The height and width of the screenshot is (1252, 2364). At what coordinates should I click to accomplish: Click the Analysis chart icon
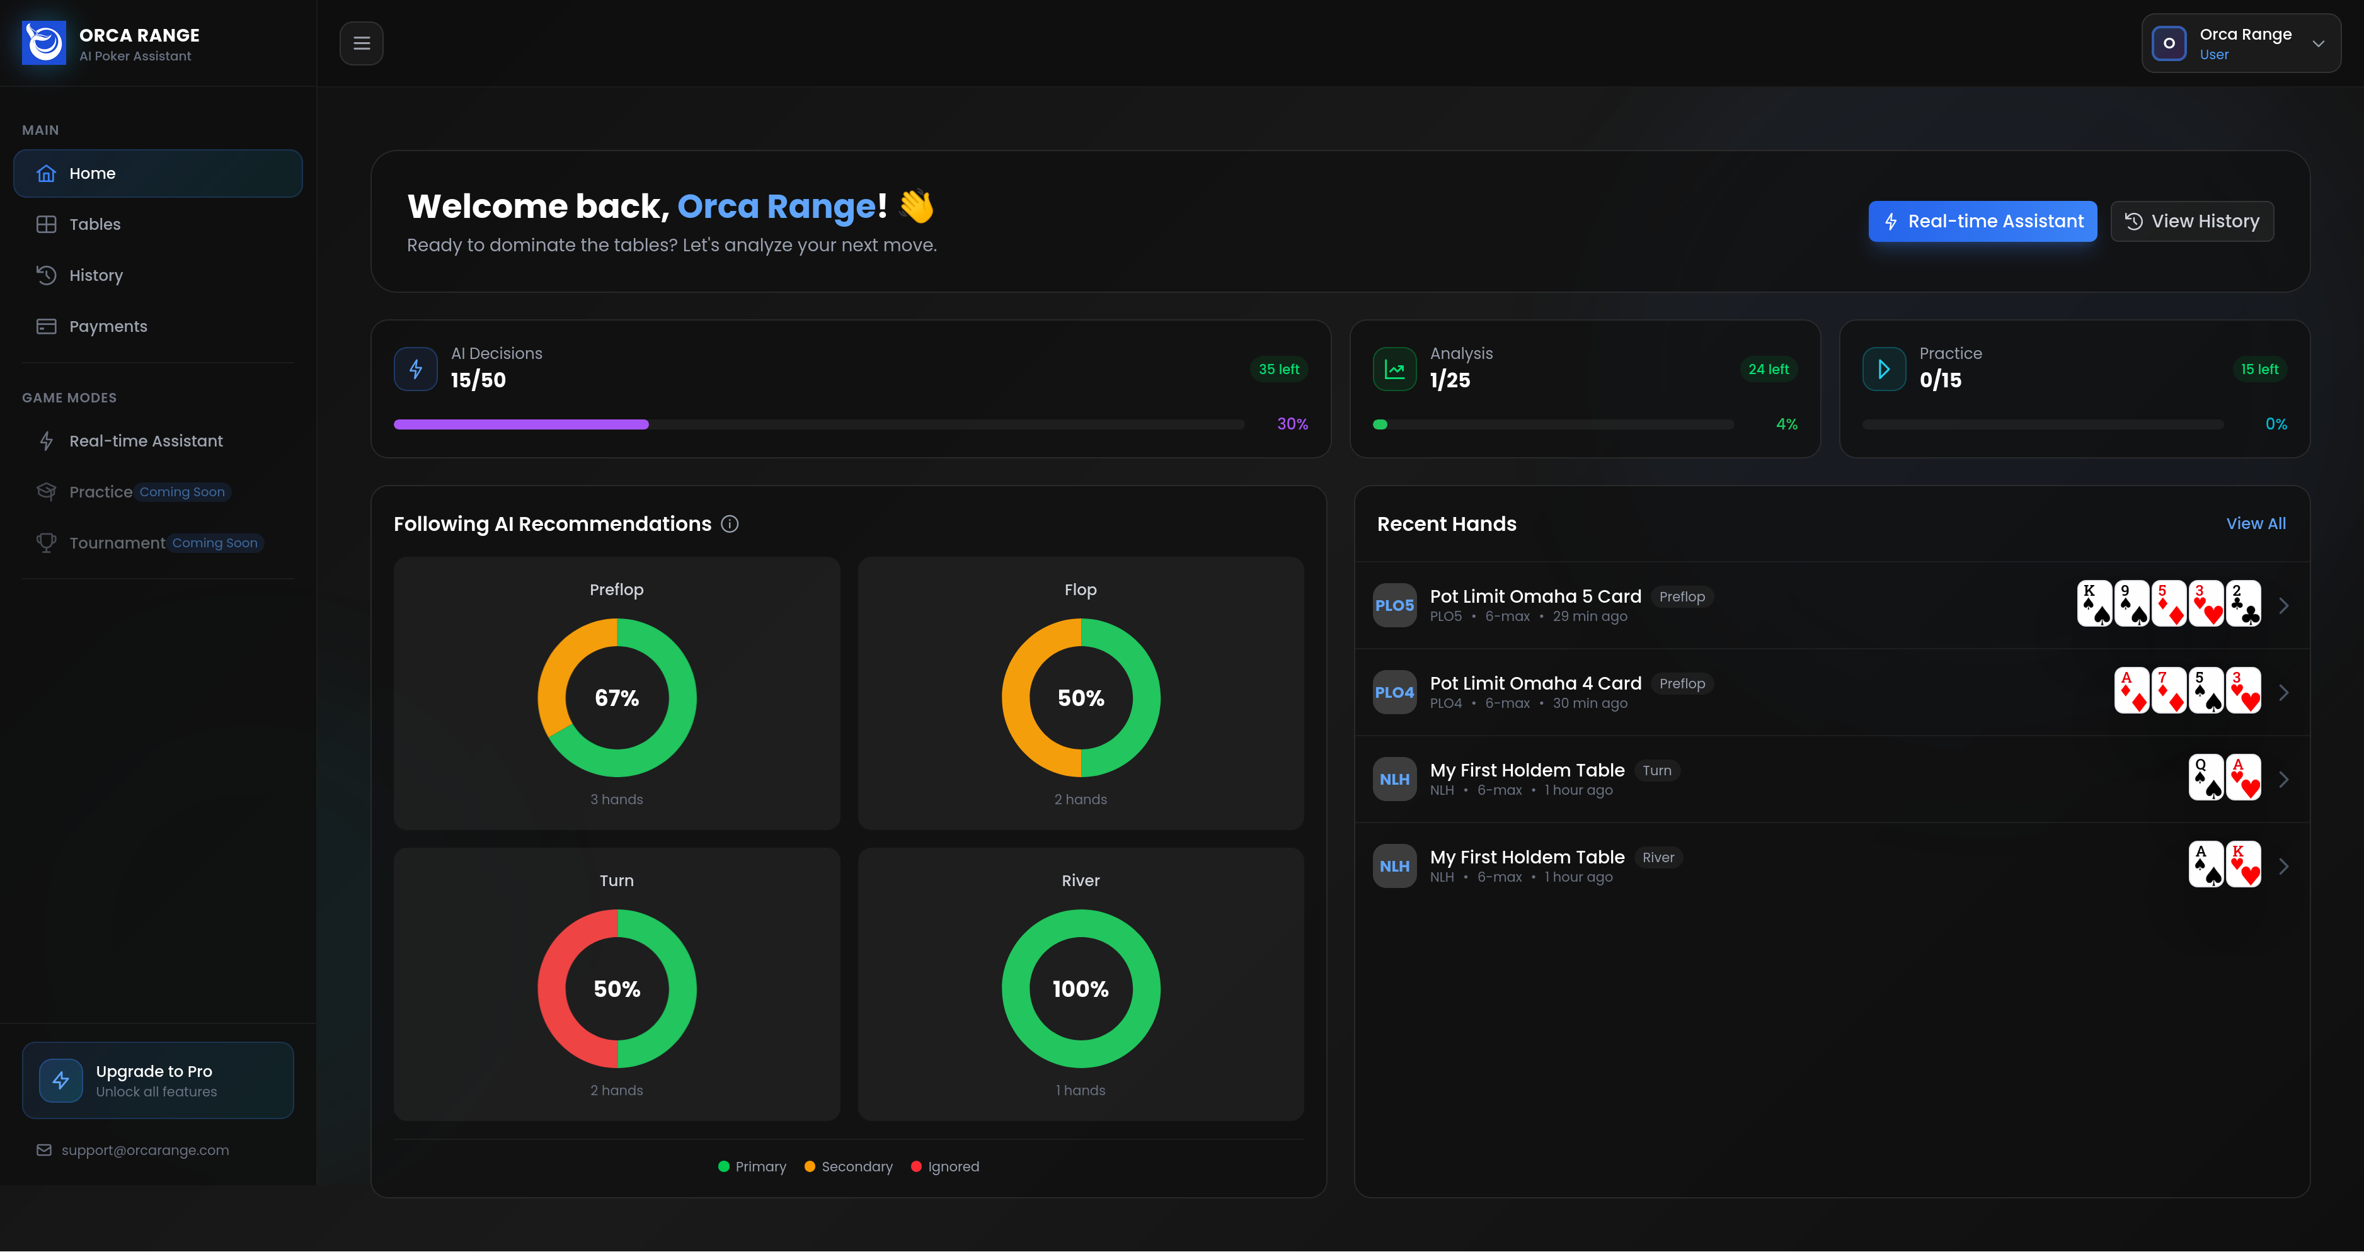tap(1394, 370)
